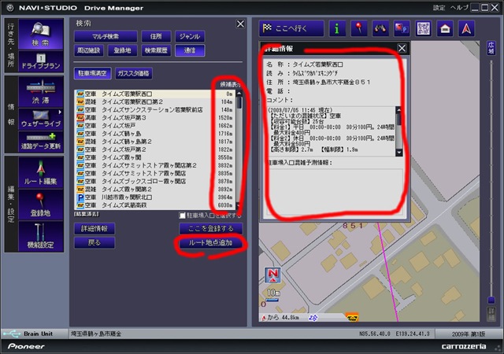Screen dimensions: 504x354
Task: Click the green information icon in map toolbar
Action: (338, 28)
